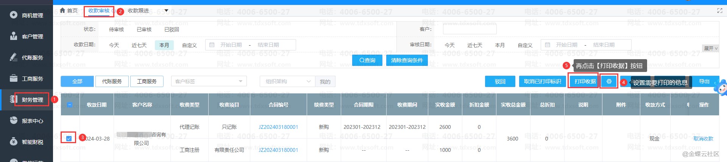Uncheck the 2024-03-28 row checkbox
The width and height of the screenshot is (727, 162).
69,138
